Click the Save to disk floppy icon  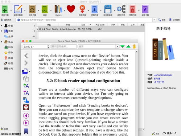[x=108, y=9]
